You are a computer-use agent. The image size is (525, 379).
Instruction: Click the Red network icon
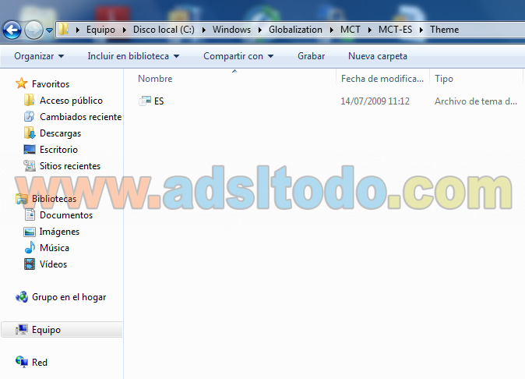coord(22,362)
